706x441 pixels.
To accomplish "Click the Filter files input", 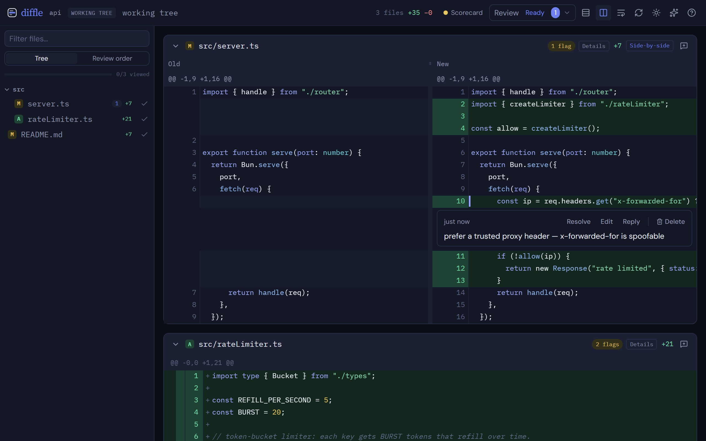I will pyautogui.click(x=77, y=39).
